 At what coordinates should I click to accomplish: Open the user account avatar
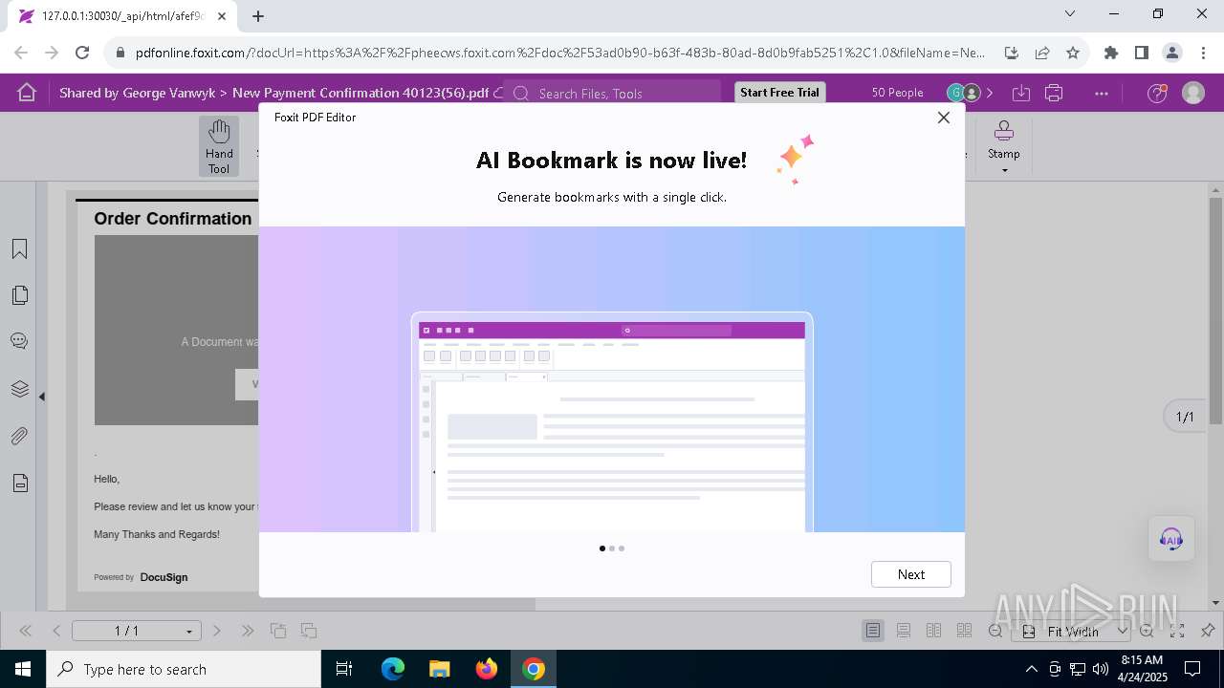(x=1193, y=93)
